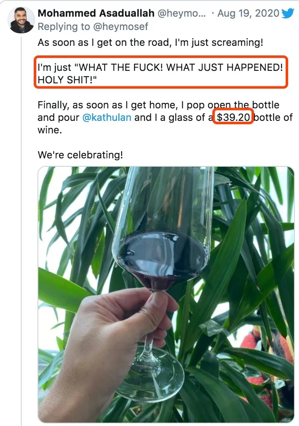Click the highlighted $39.20 price

click(233, 118)
